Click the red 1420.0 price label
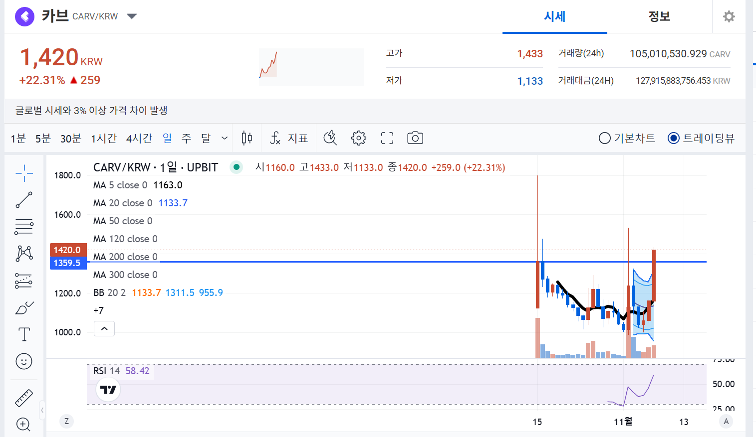 [67, 250]
